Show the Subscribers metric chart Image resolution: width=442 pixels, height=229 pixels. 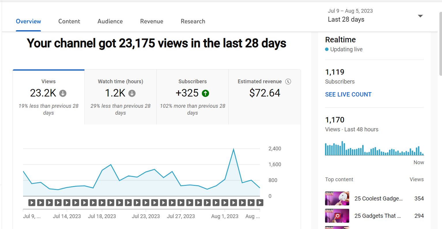click(x=192, y=97)
